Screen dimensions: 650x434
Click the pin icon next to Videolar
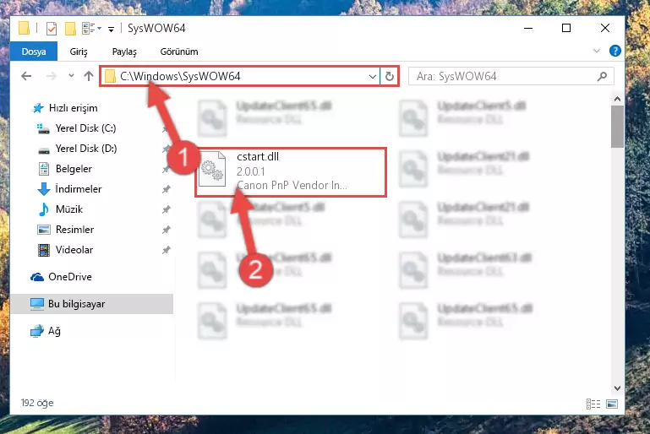(x=167, y=250)
